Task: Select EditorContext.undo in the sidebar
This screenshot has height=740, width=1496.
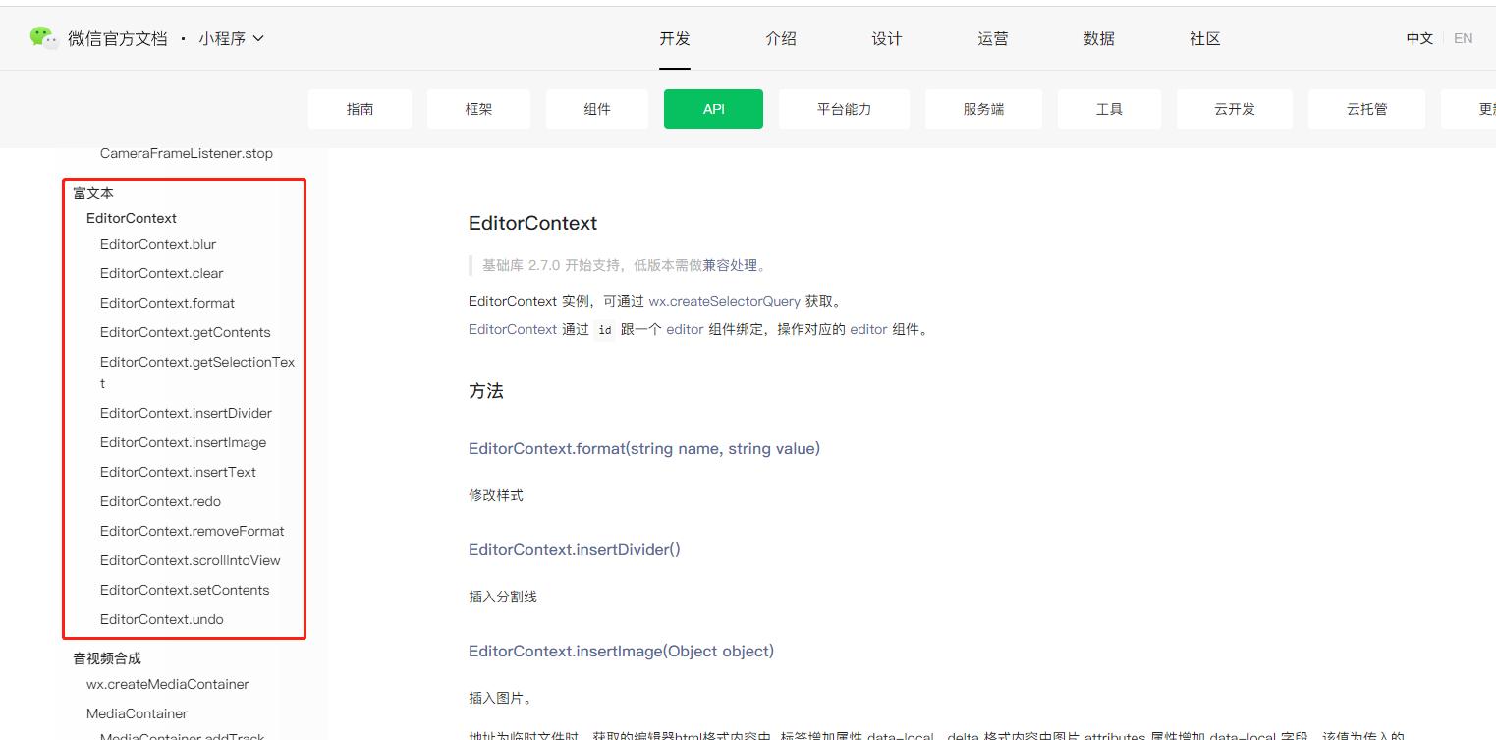Action: tap(160, 619)
